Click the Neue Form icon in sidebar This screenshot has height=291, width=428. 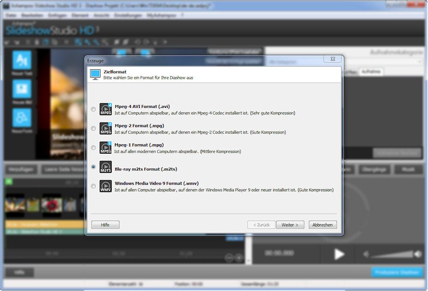[x=22, y=118]
